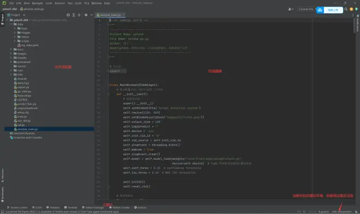The image size is (360, 214).
Task: Expand the scripts folder
Action: (x=15, y=41)
